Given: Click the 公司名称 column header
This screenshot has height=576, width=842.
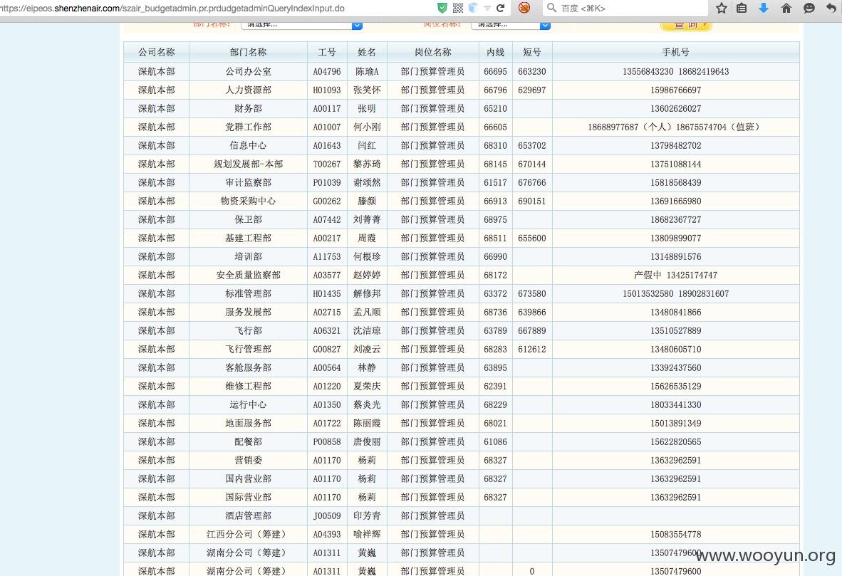Looking at the screenshot, I should click(156, 52).
